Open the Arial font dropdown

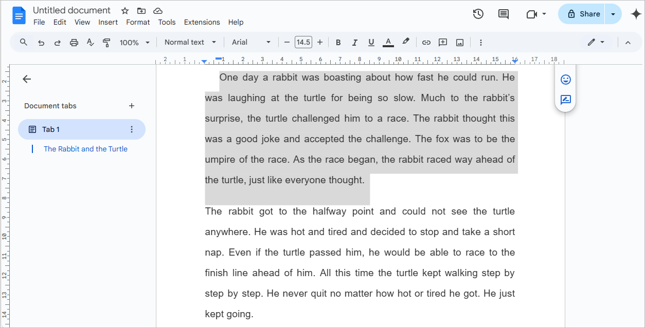(x=251, y=43)
